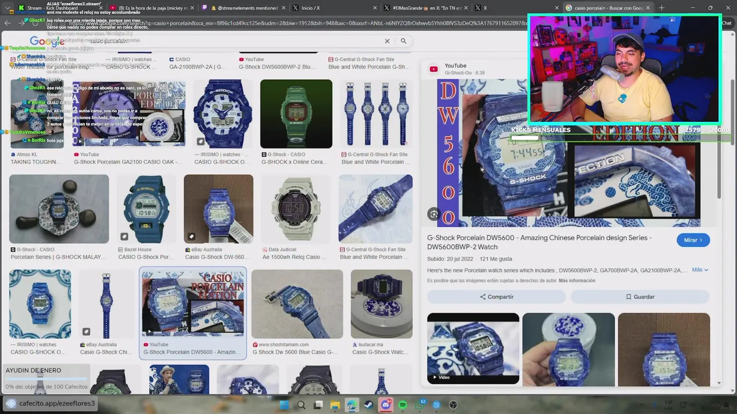Go back with the browser back arrow
Viewport: 737px width, 414px height.
(7, 23)
